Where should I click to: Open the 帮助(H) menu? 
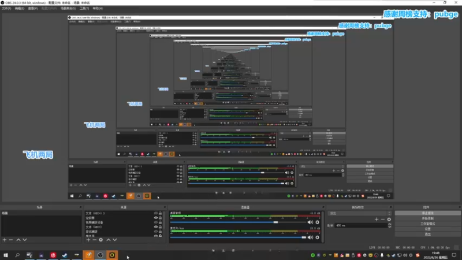98,9
